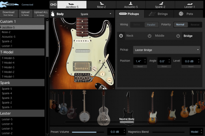The height and width of the screenshot is (136, 205).
Task: Click the middle pickup on guitar image
Action: point(83,51)
